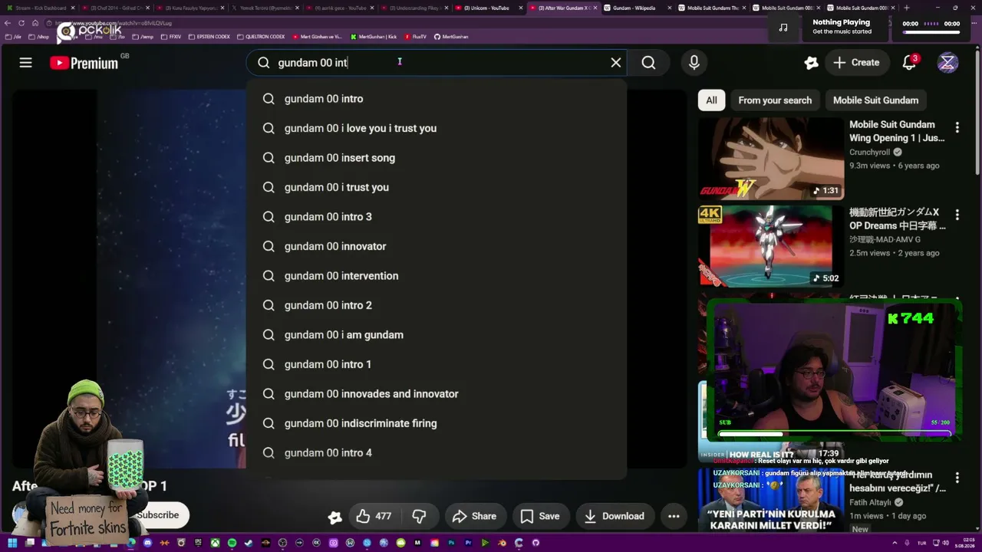Choose suggestion 'gundam 00 i trust you'
The image size is (982, 552).
[437, 187]
